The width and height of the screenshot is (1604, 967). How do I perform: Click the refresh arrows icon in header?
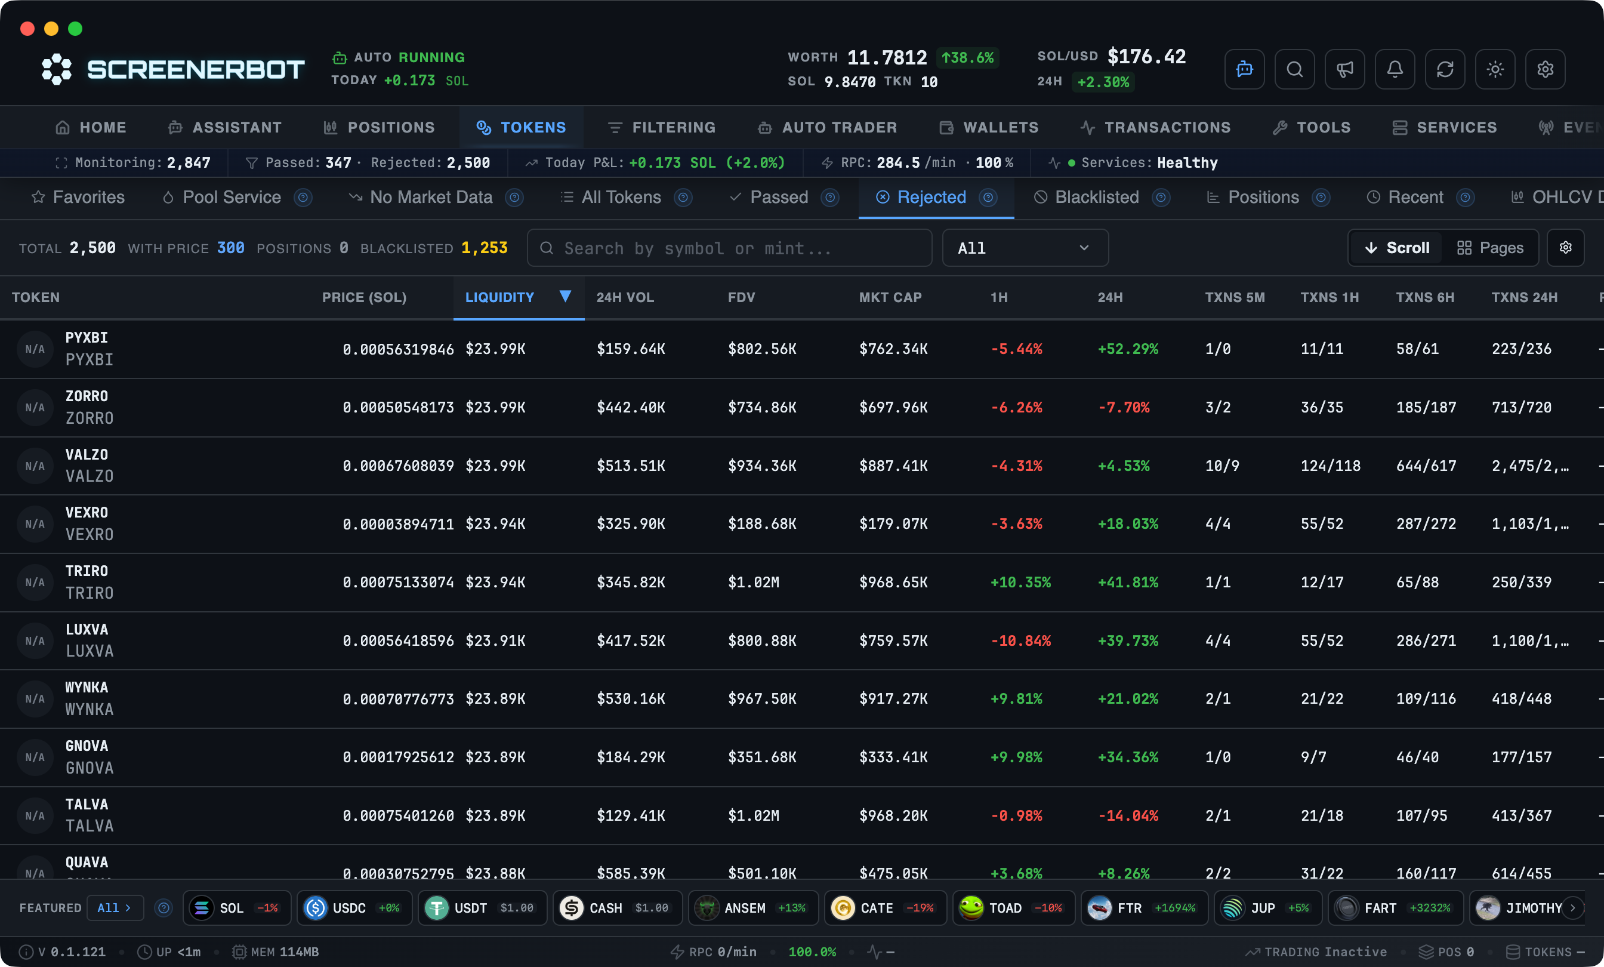(1445, 69)
